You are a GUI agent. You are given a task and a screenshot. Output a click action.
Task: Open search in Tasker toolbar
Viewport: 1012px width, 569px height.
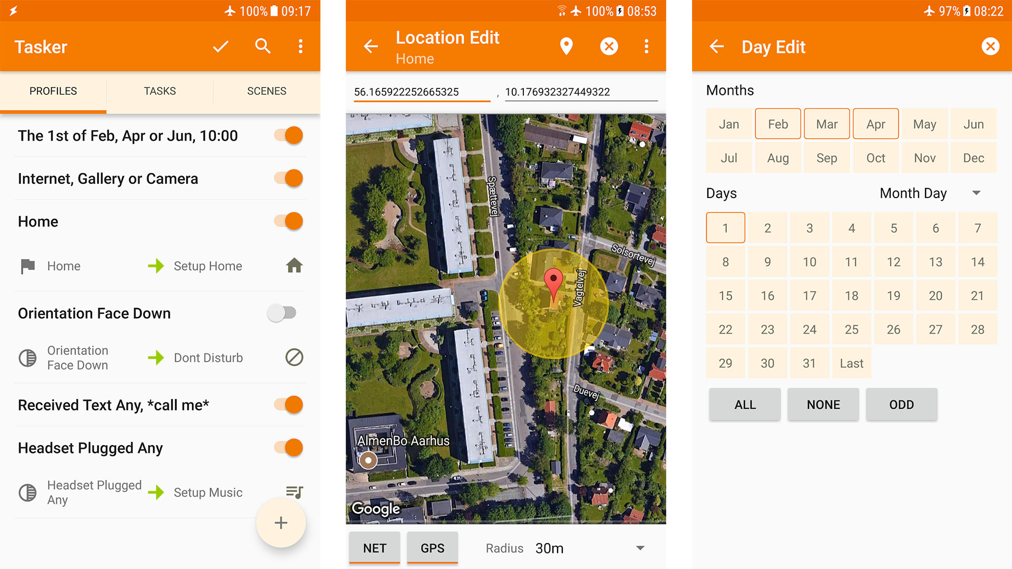[x=262, y=46]
